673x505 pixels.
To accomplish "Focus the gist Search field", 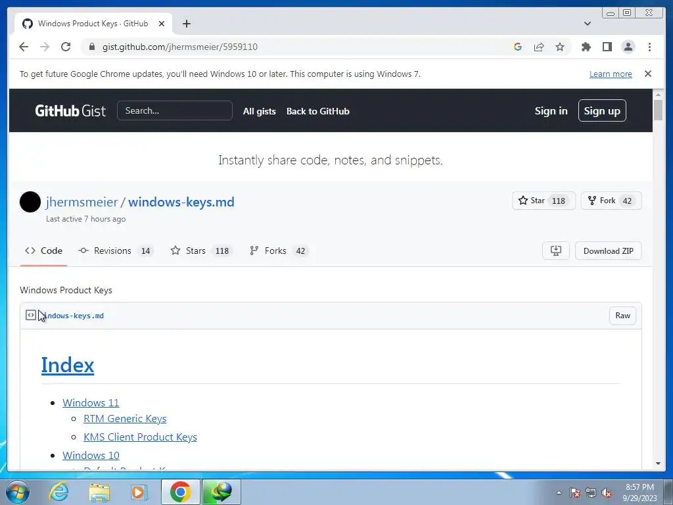I will [x=175, y=110].
